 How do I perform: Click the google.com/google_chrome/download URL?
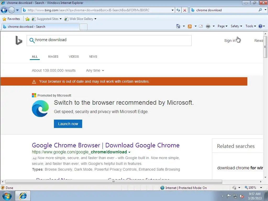(79, 152)
